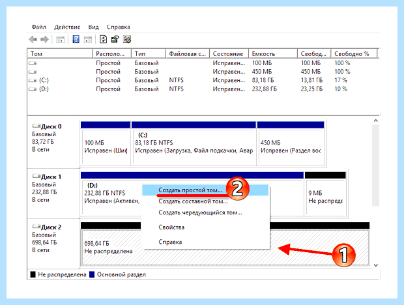Image resolution: width=404 pixels, height=305 pixels.
Task: Sort by the Том column header
Action: pyautogui.click(x=60, y=54)
